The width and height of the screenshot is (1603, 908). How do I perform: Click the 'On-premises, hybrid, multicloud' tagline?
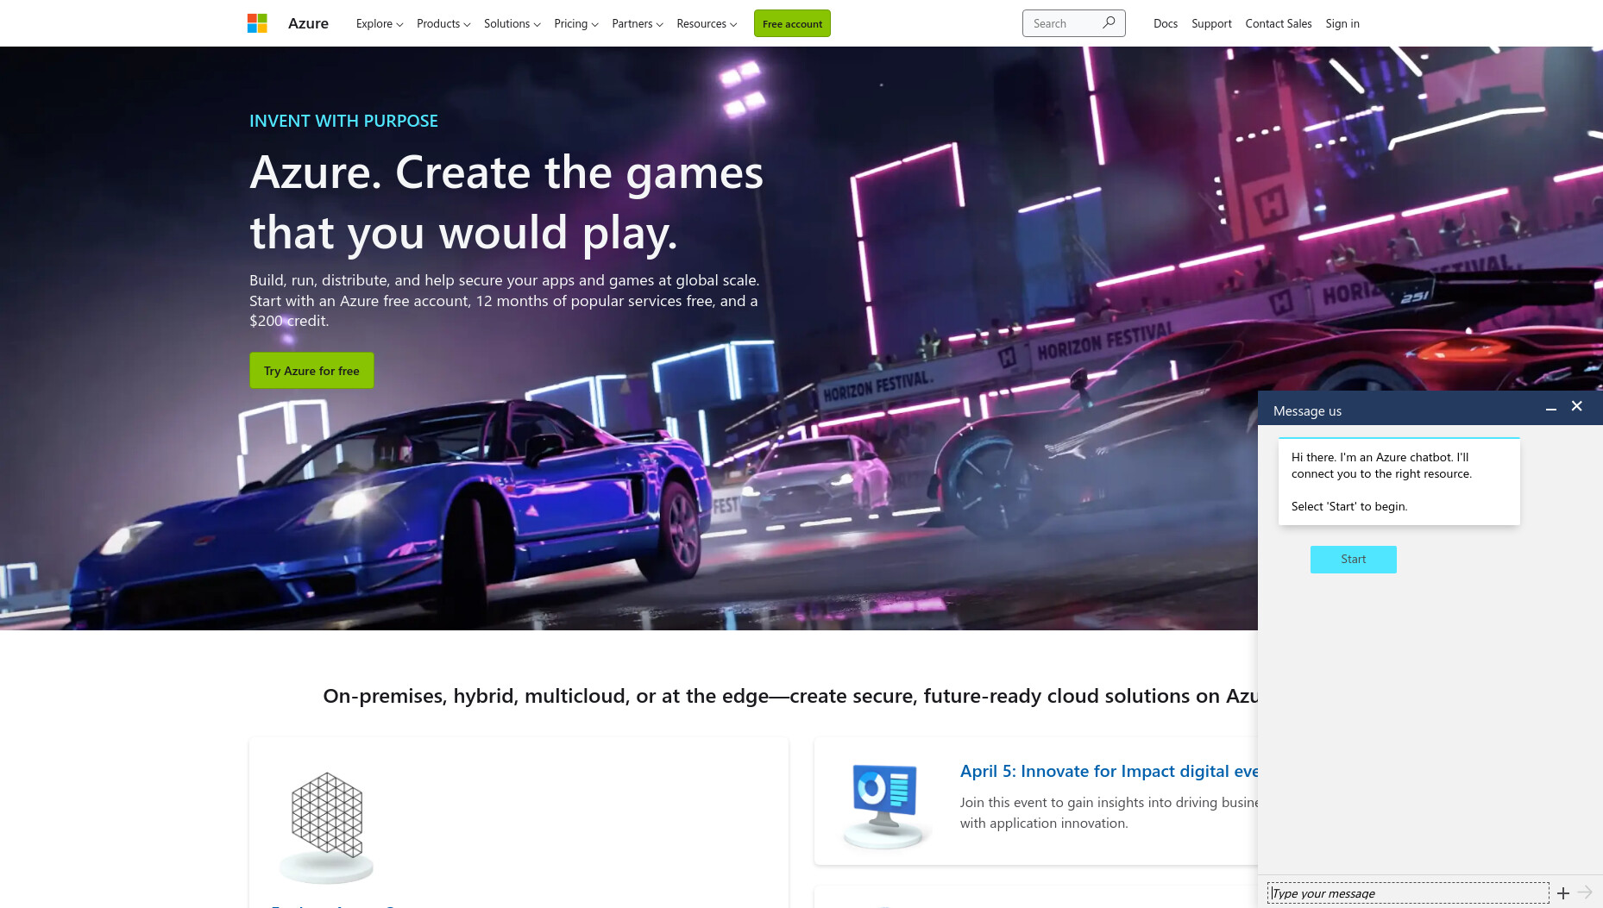tap(790, 696)
